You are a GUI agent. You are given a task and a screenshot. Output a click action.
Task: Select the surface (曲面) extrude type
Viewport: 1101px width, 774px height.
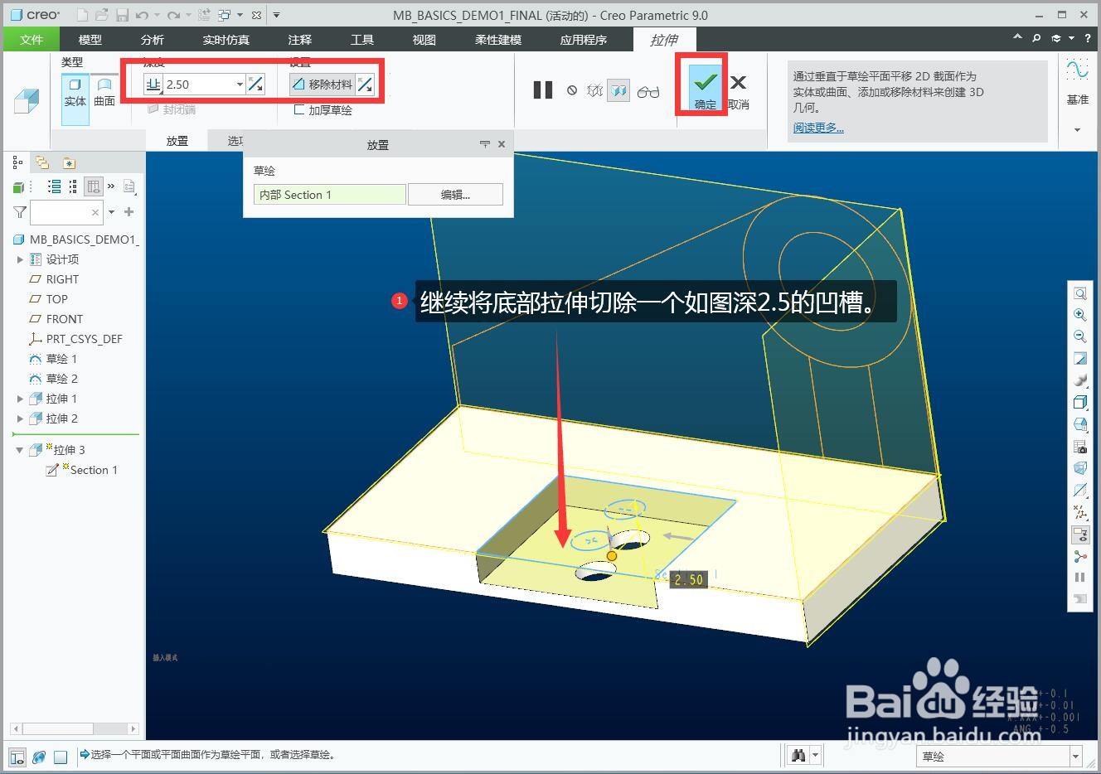coord(104,93)
